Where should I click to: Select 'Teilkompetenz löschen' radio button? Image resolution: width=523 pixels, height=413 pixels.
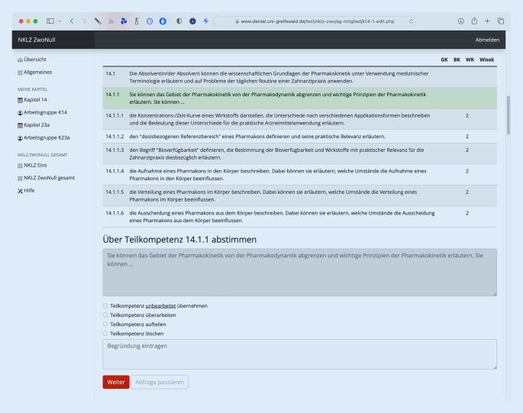click(x=105, y=333)
